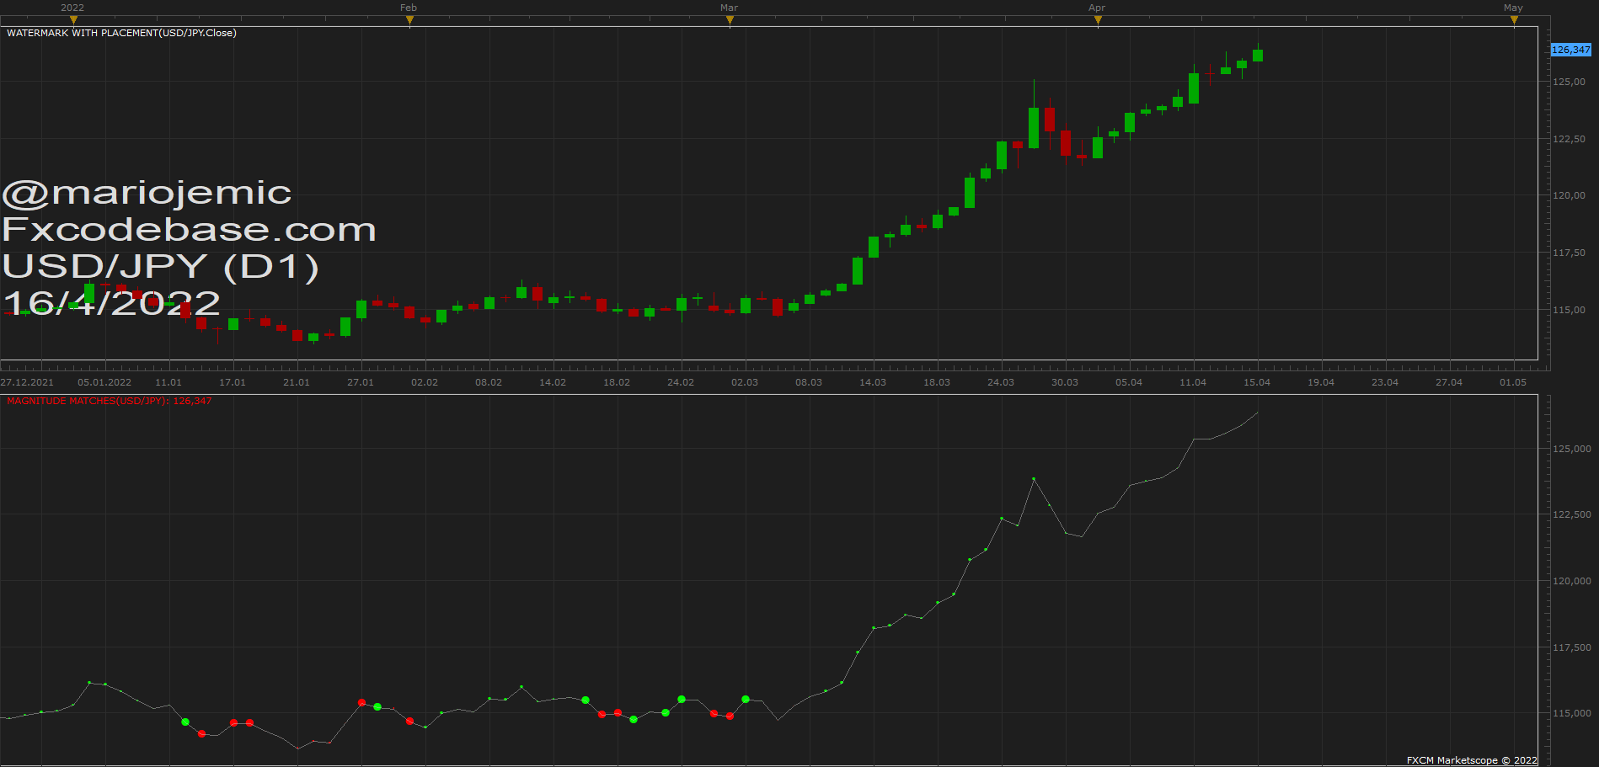Click the 19.04 date label

(1321, 382)
